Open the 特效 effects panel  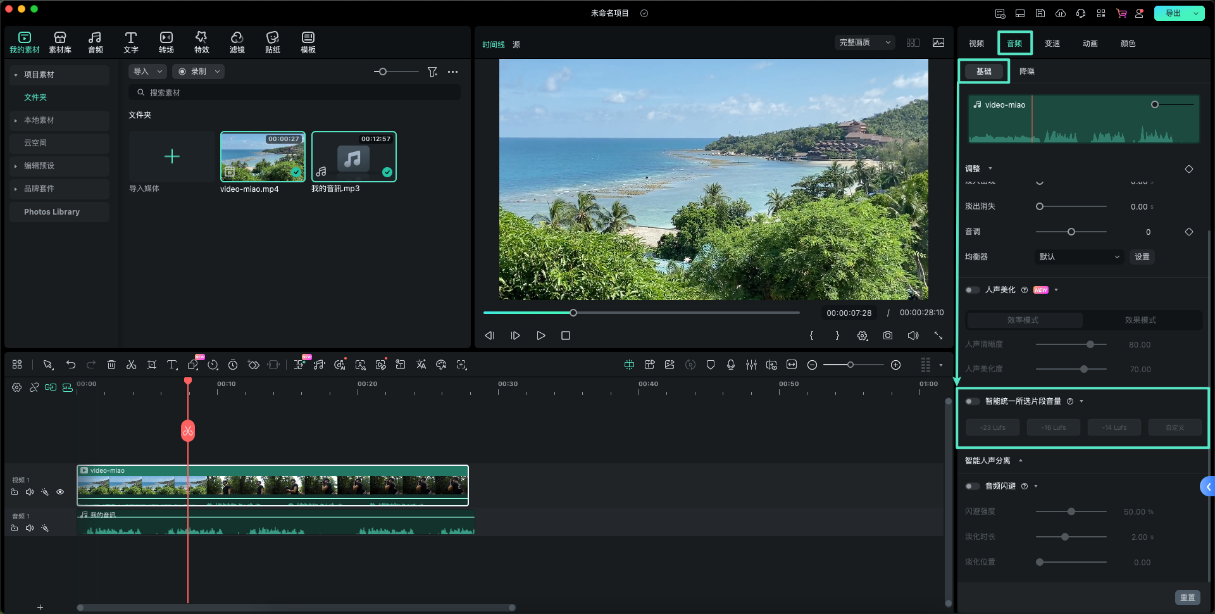tap(201, 42)
